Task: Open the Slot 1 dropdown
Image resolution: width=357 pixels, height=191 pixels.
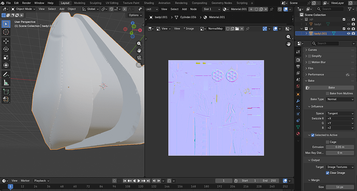Action: [212, 9]
